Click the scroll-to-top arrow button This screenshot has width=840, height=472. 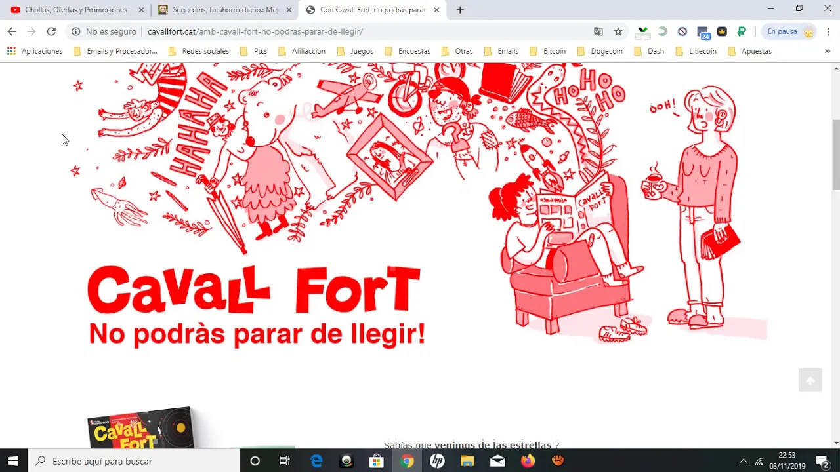click(x=810, y=381)
